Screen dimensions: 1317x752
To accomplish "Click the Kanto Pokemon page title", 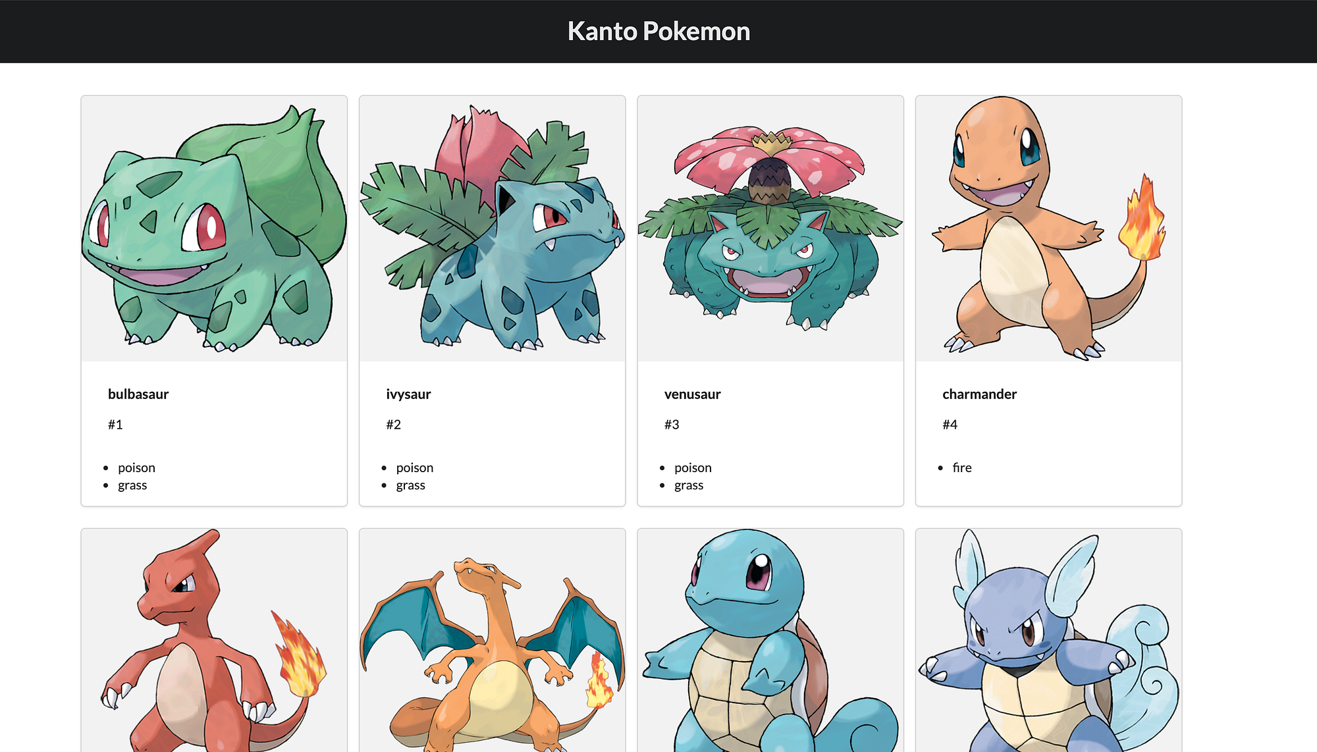I will (x=658, y=31).
